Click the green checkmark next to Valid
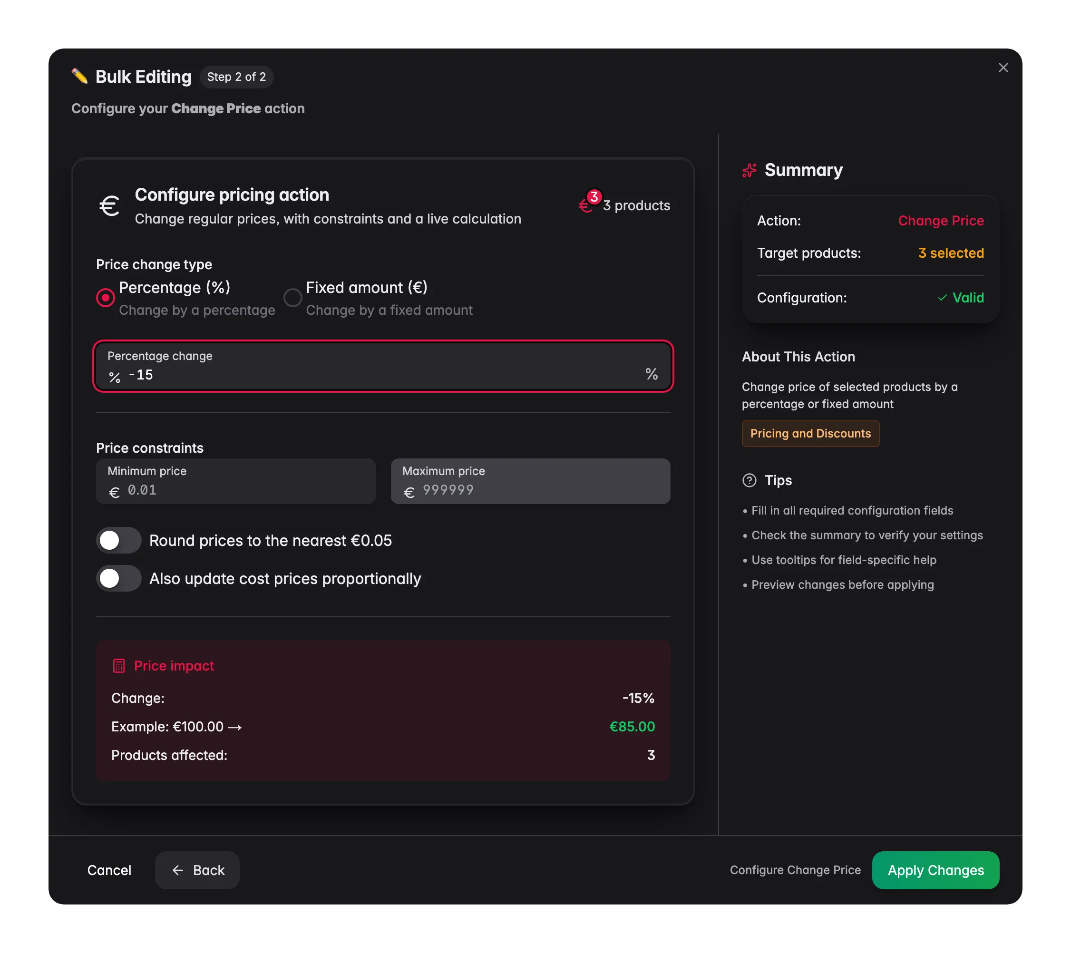1071x953 pixels. pyautogui.click(x=942, y=298)
